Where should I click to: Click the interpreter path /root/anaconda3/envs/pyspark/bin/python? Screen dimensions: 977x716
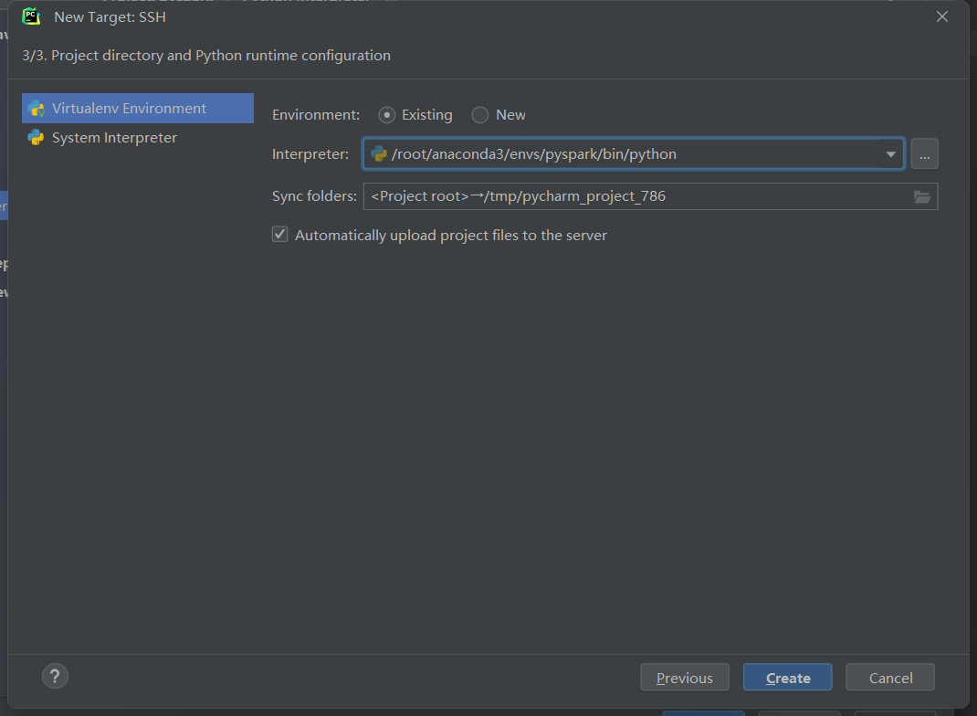534,154
